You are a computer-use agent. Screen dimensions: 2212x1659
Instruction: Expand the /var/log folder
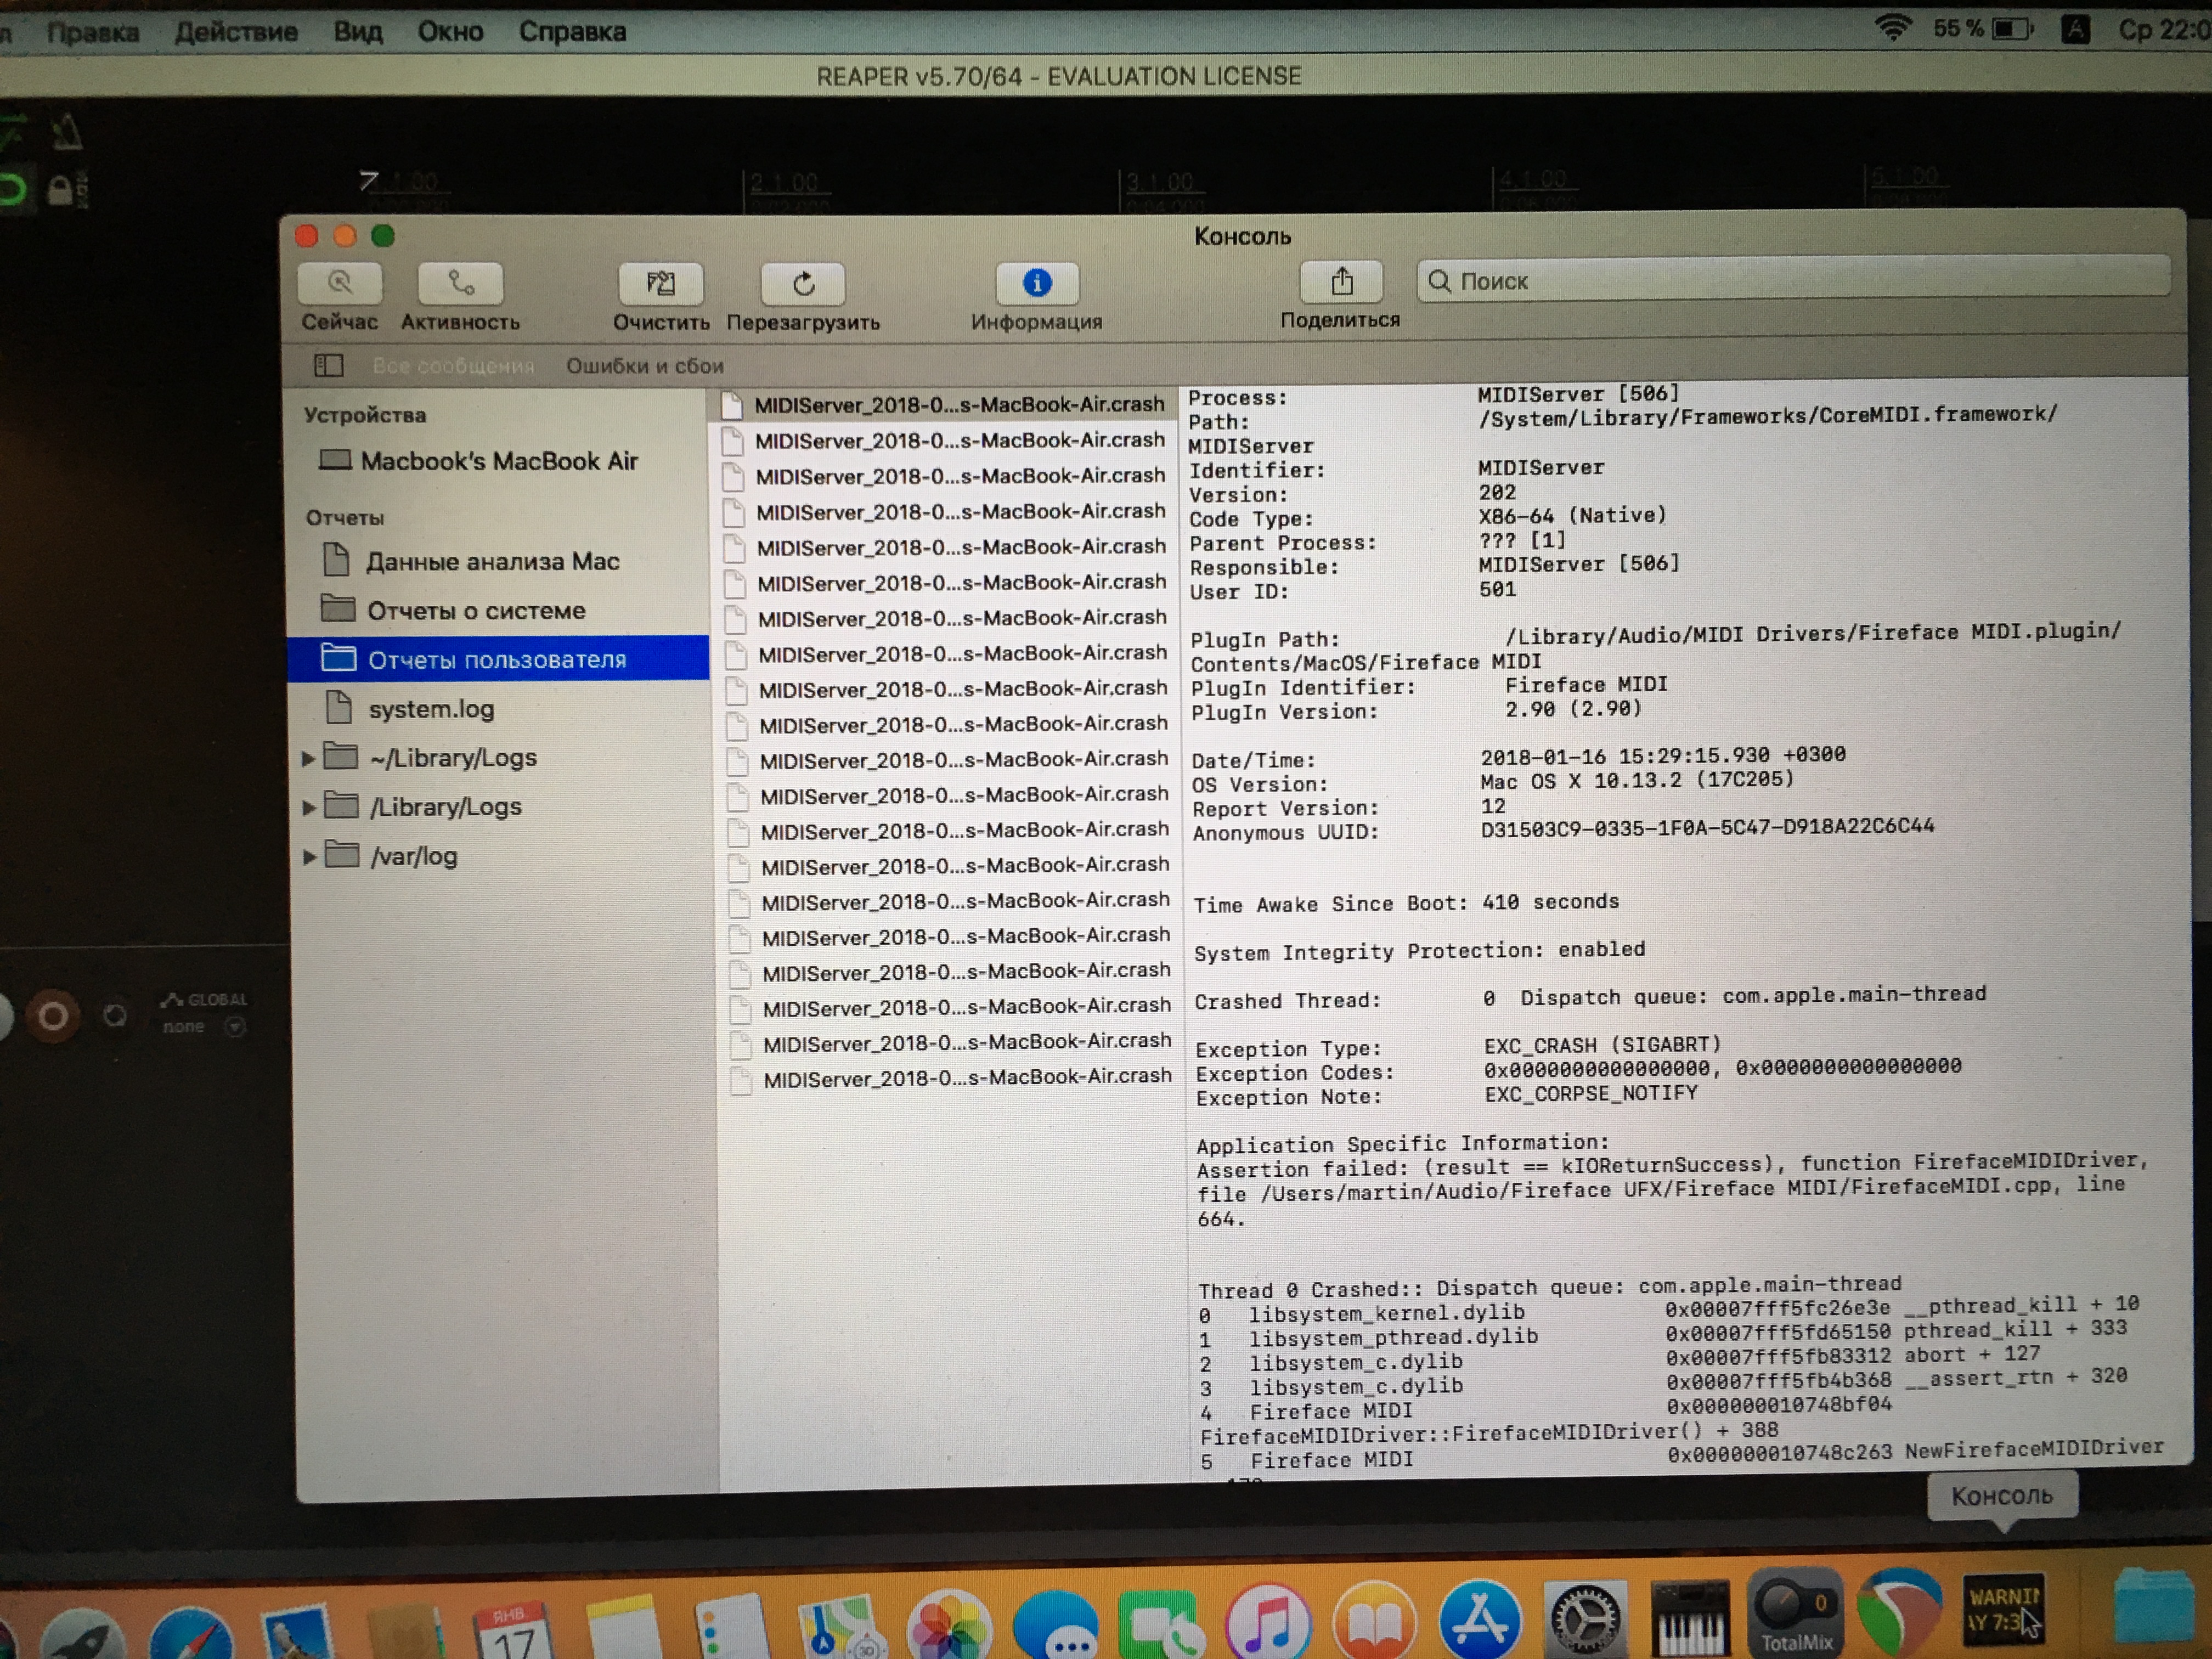coord(309,857)
